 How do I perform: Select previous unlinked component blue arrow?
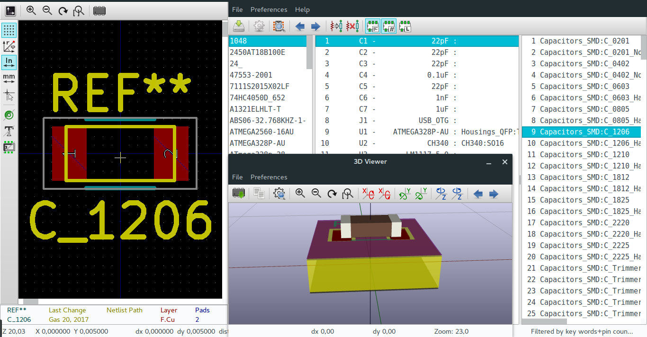tap(300, 26)
